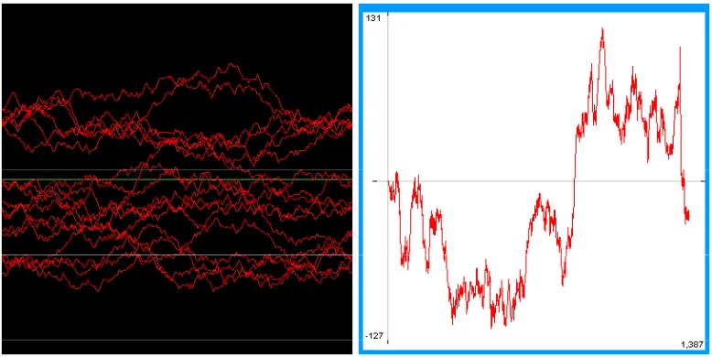Click the topmost red path peak in black chart
The height and width of the screenshot is (357, 712).
tap(232, 64)
